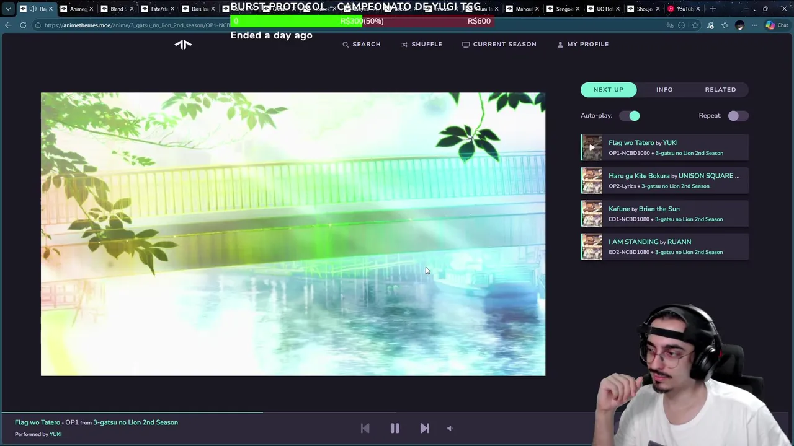Image resolution: width=794 pixels, height=446 pixels.
Task: Switch to the Related tab
Action: pos(720,89)
